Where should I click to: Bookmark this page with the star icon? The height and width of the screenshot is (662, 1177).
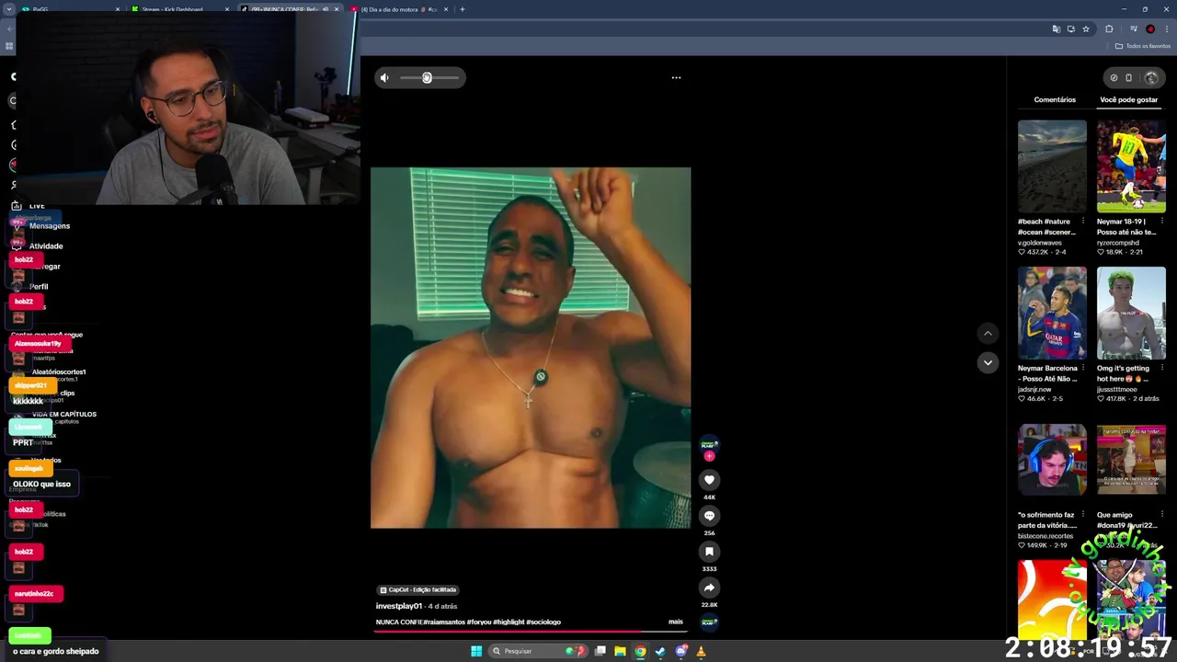[x=1086, y=29]
